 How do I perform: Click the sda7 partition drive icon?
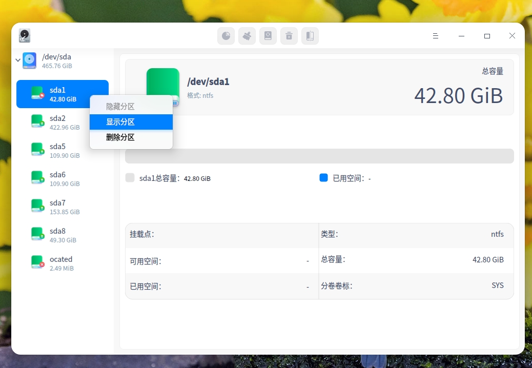(x=37, y=206)
